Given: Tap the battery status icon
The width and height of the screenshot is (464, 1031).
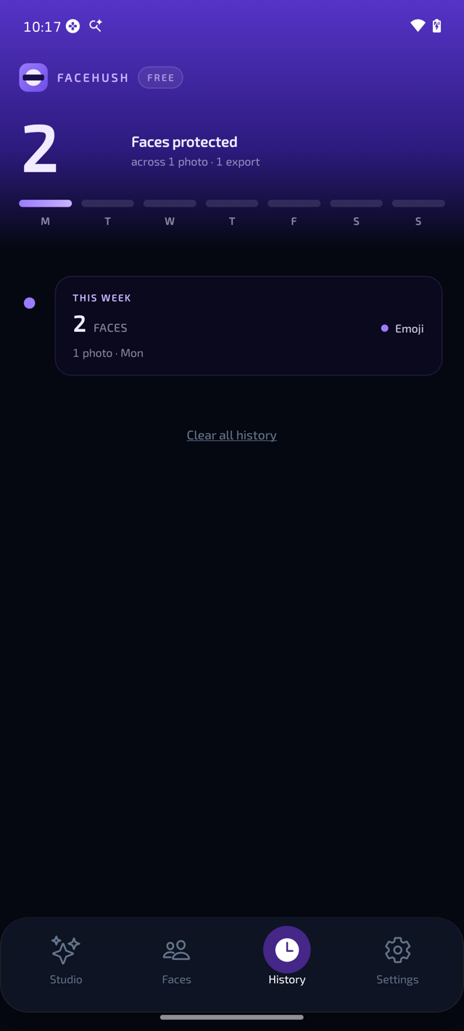Looking at the screenshot, I should click(x=436, y=26).
